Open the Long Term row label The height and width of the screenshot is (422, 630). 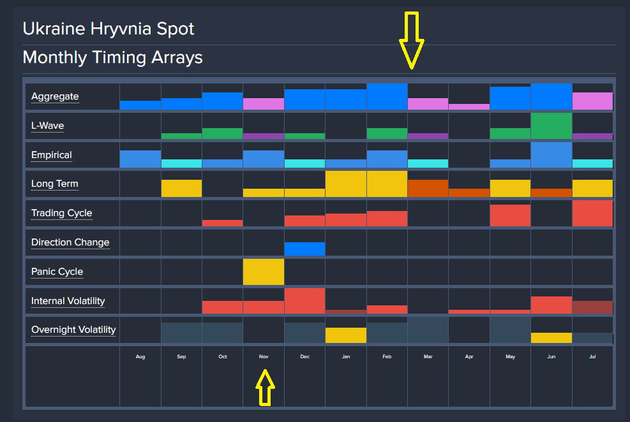[x=55, y=184]
